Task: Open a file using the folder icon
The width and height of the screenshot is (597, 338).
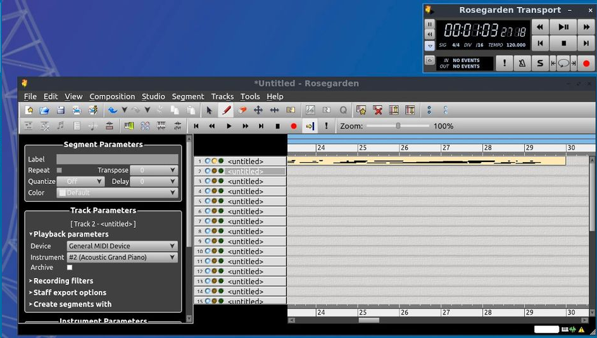Action: [44, 110]
